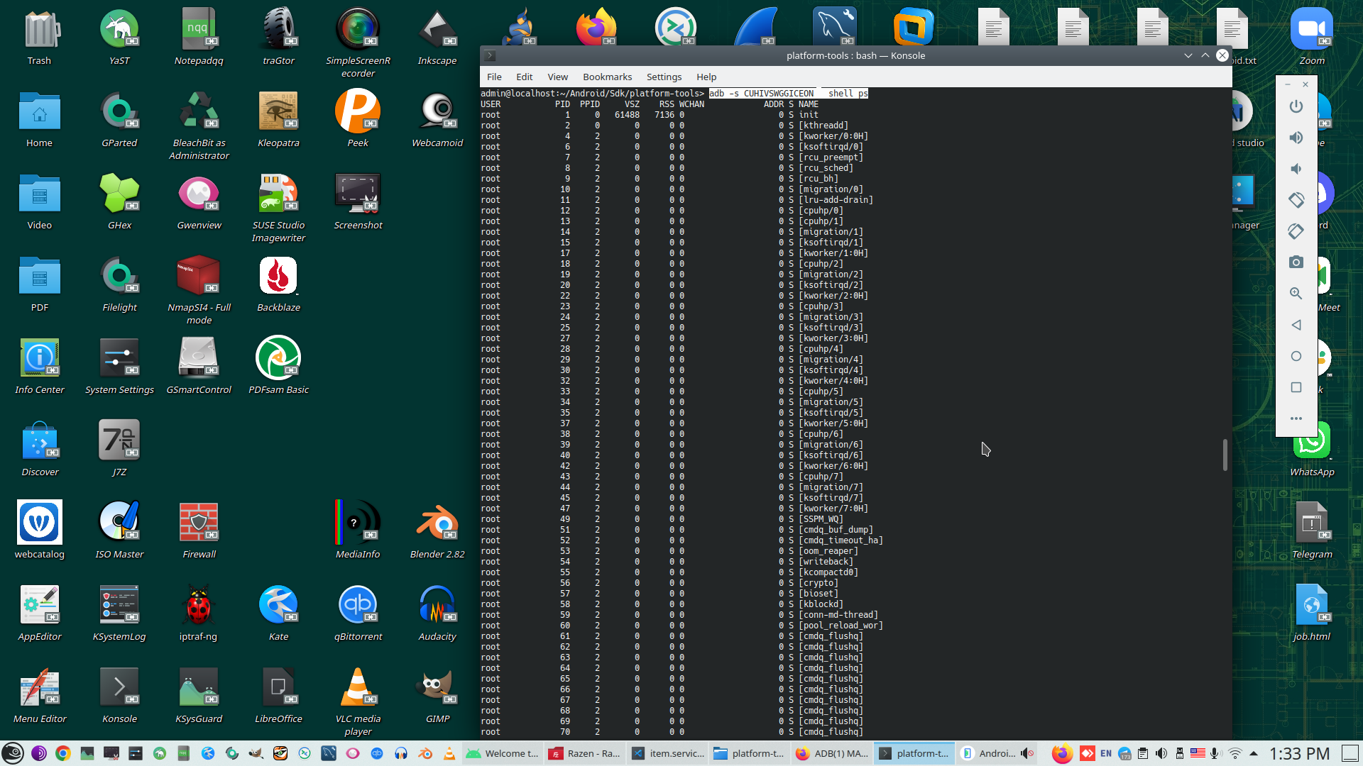Take emulator screenshot camera icon

1296,262
